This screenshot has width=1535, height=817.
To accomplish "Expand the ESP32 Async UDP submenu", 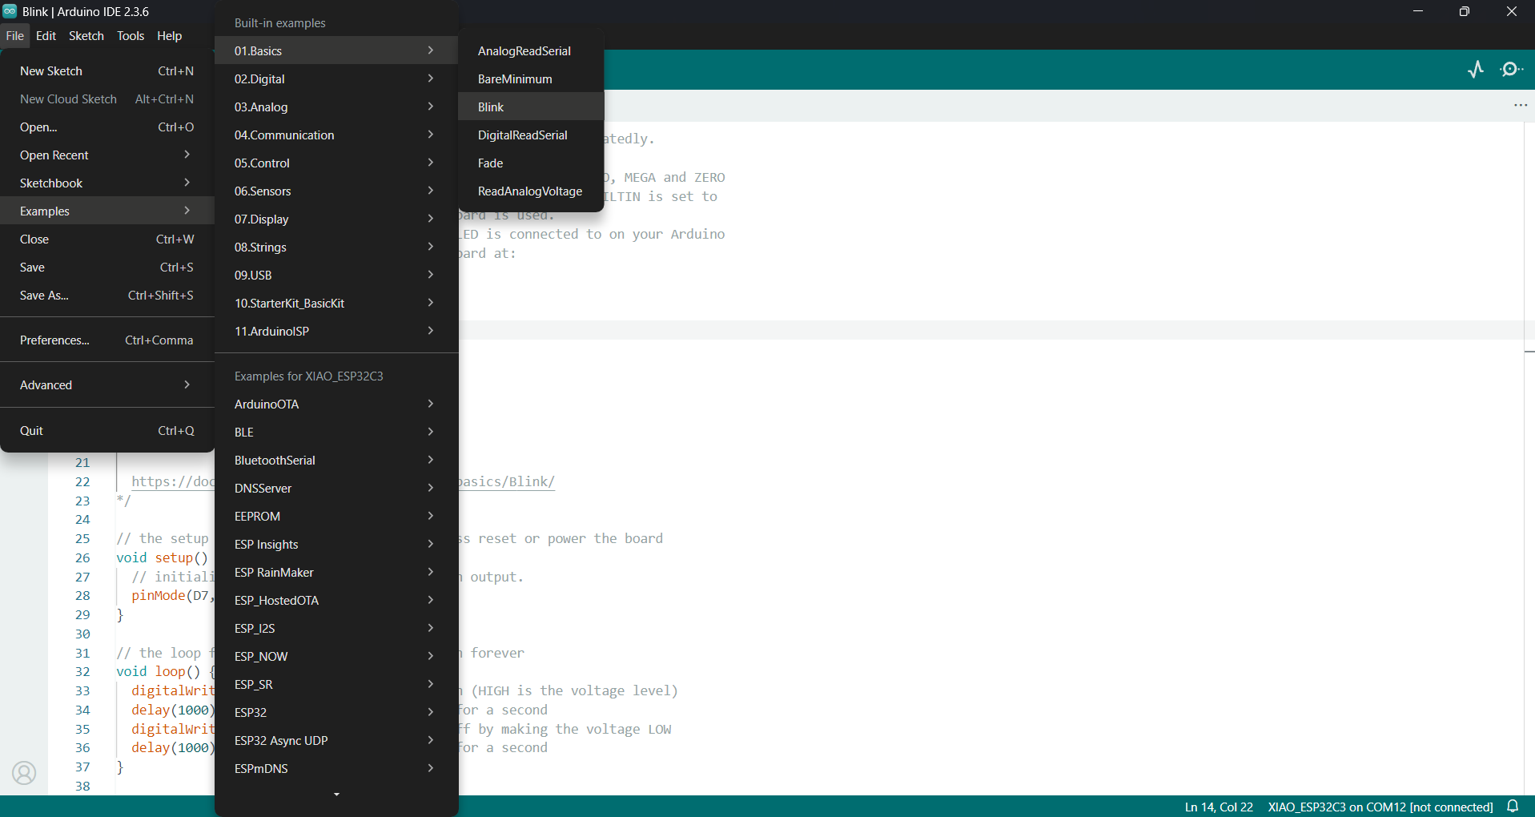I will tap(336, 741).
